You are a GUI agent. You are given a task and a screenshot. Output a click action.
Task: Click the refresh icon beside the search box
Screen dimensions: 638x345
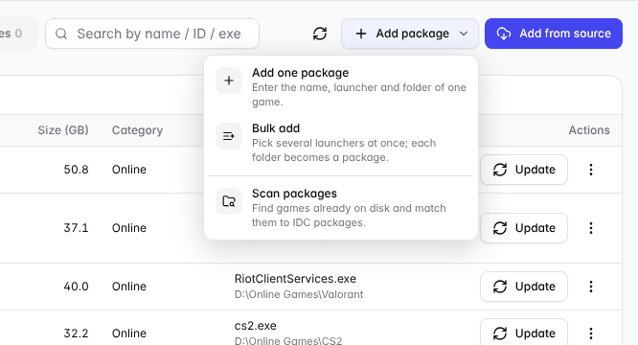click(x=320, y=34)
